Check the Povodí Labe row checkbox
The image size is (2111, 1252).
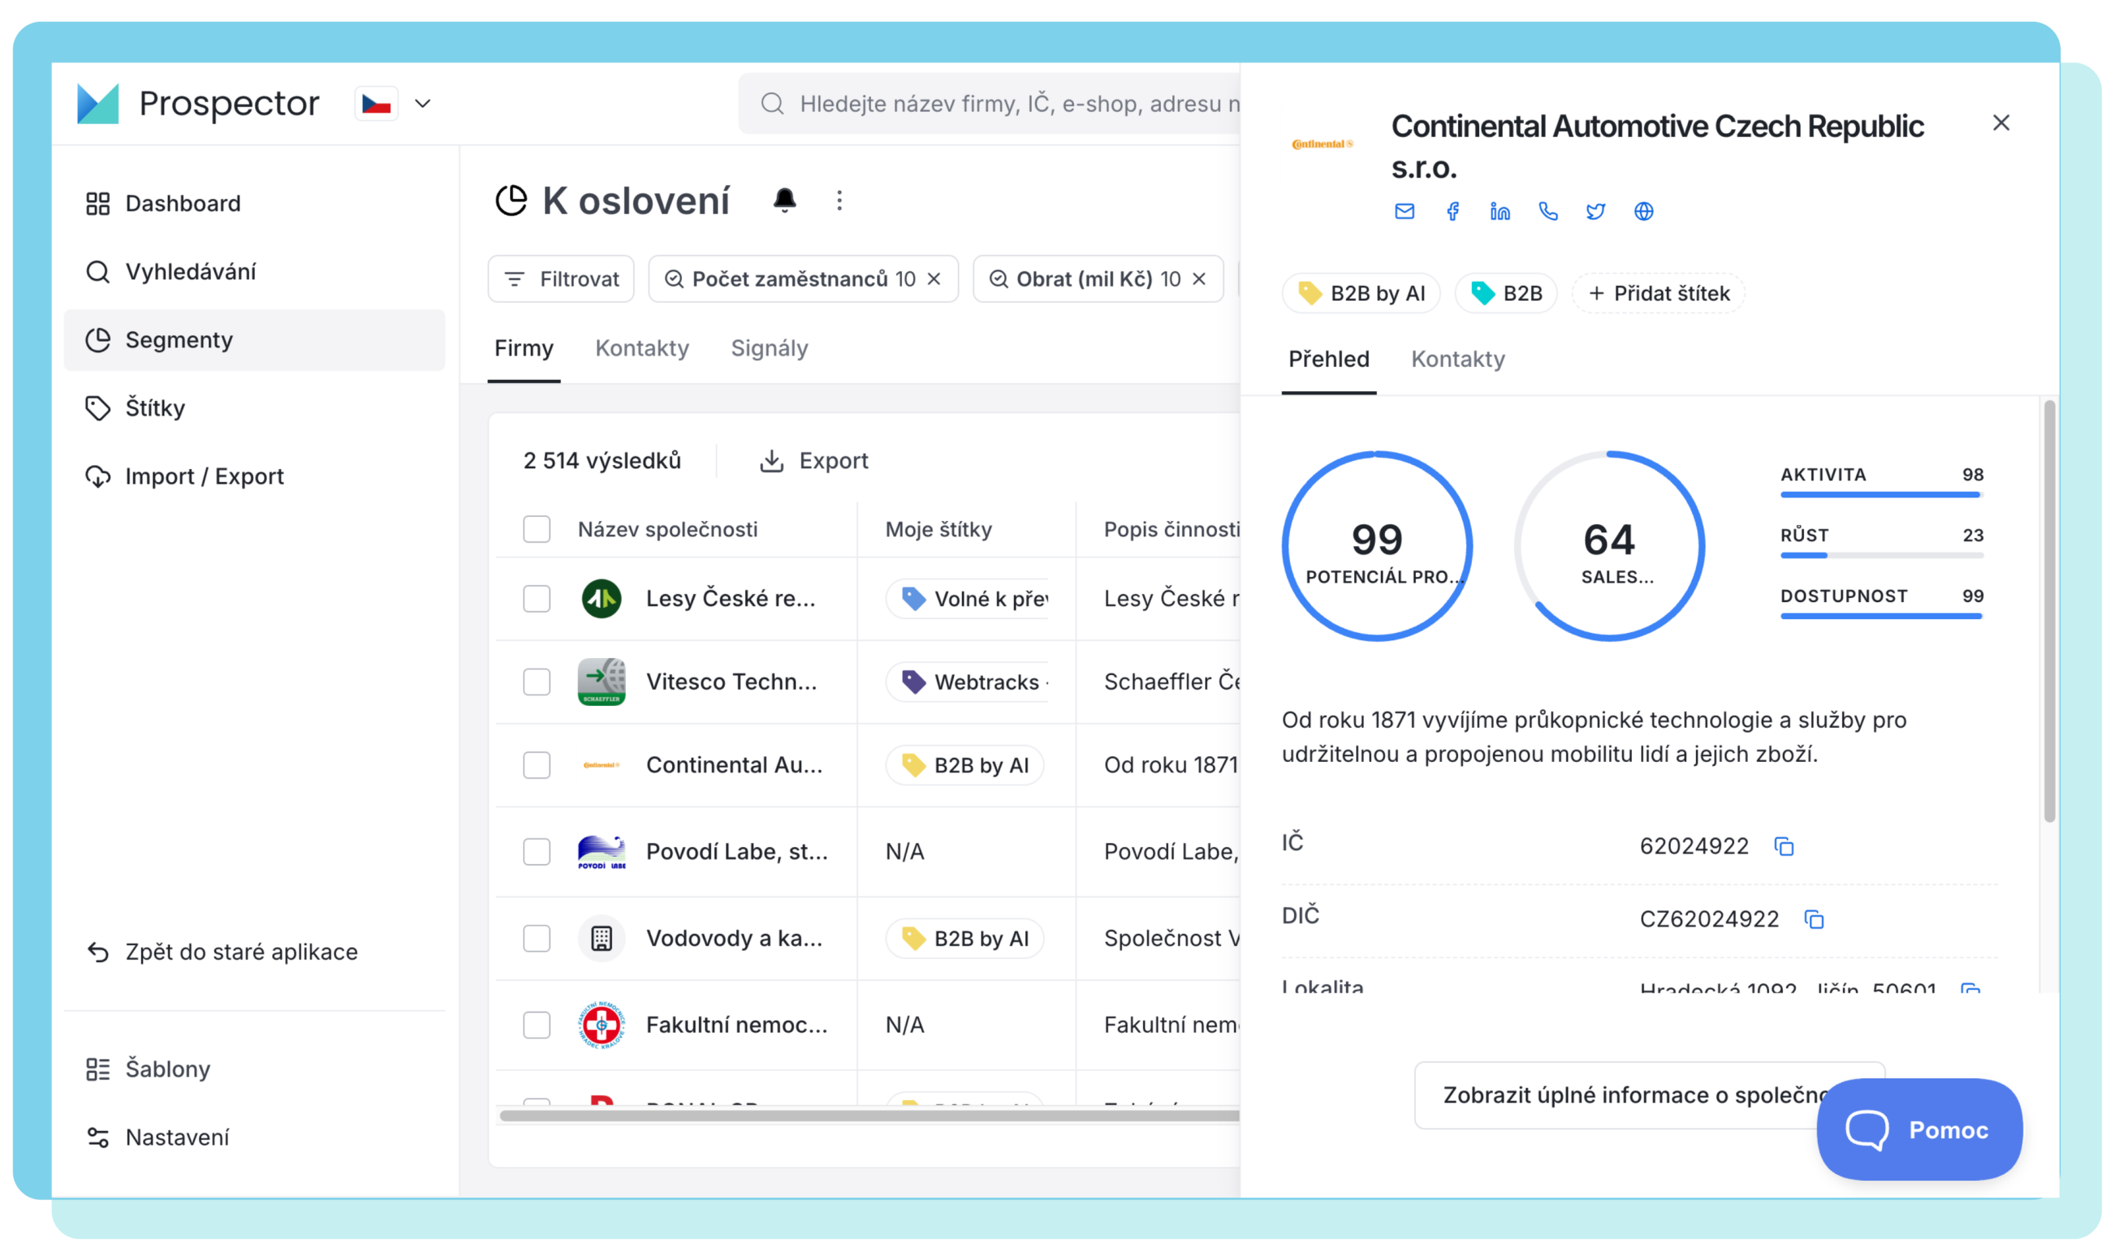pyautogui.click(x=536, y=851)
